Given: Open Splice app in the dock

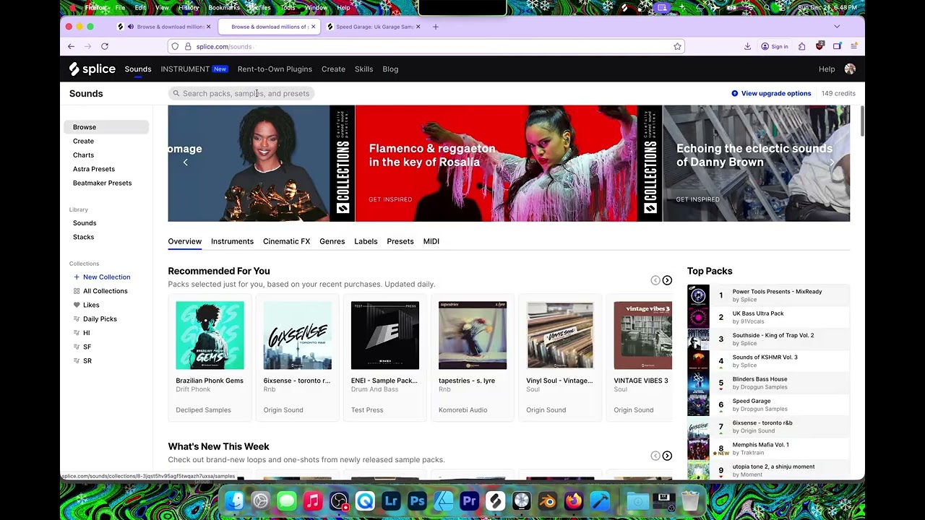Looking at the screenshot, I should click(495, 500).
